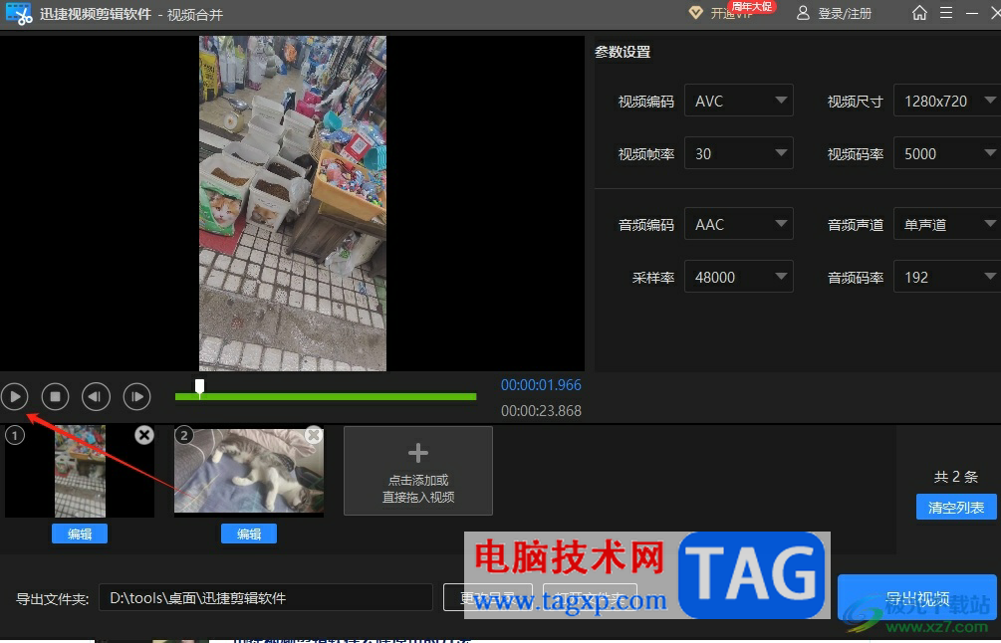Screen dimensions: 1001x643
Task: Click the 参数设置 heading
Action: (623, 53)
